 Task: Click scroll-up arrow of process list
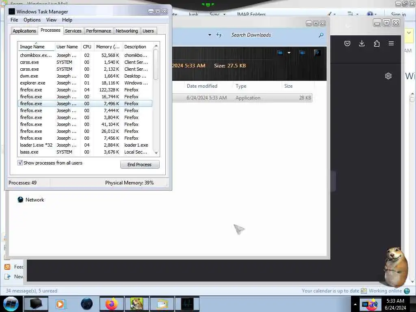pos(156,46)
